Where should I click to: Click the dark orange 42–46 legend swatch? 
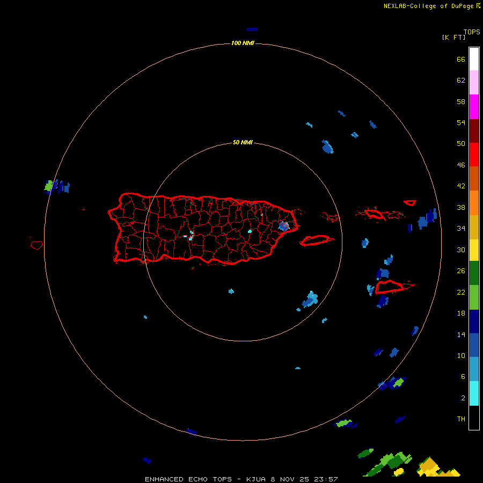coord(474,178)
